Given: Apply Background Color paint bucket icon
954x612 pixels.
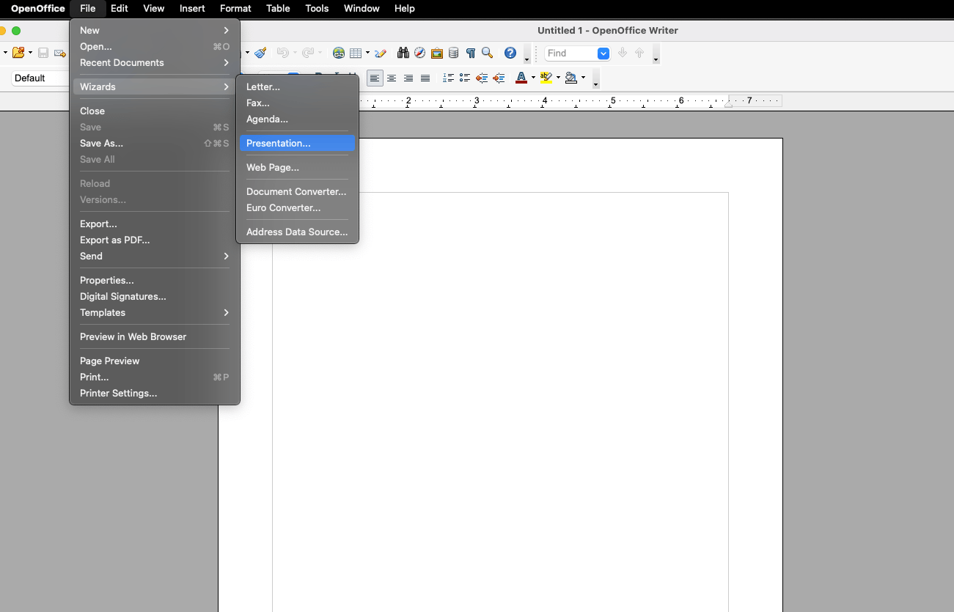Looking at the screenshot, I should pos(571,78).
